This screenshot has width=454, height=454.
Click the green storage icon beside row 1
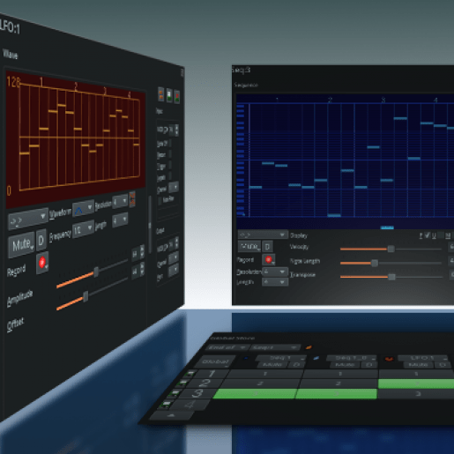[x=190, y=374]
